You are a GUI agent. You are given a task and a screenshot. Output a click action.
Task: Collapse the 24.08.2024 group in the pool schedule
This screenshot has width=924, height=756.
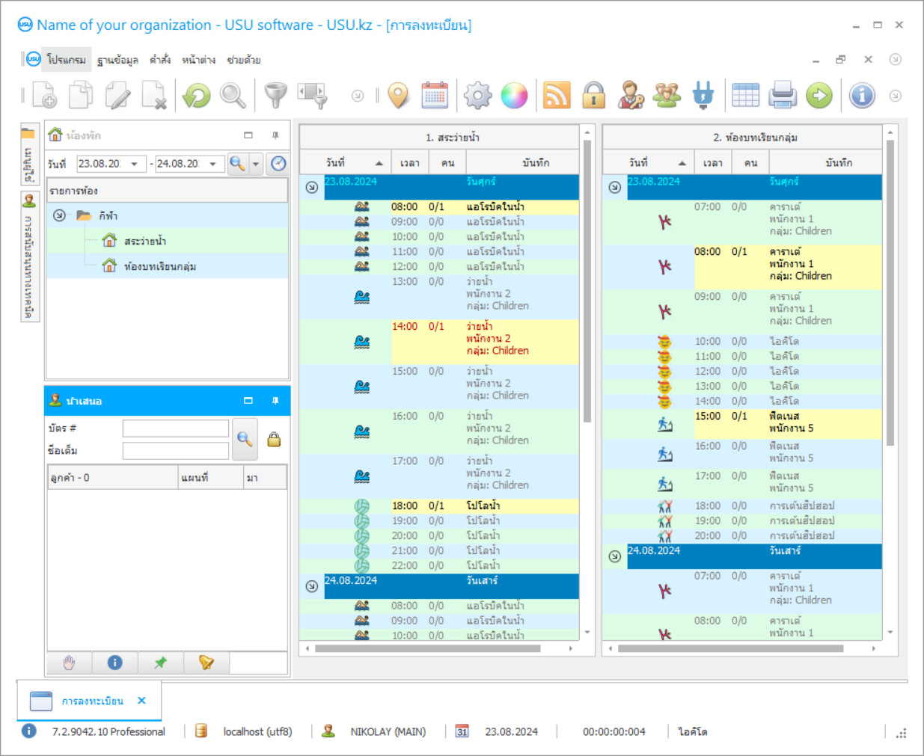click(x=312, y=586)
